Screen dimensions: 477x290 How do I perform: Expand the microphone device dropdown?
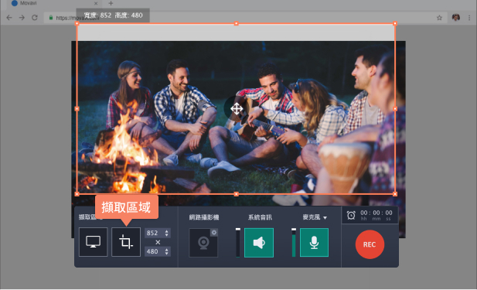point(325,217)
